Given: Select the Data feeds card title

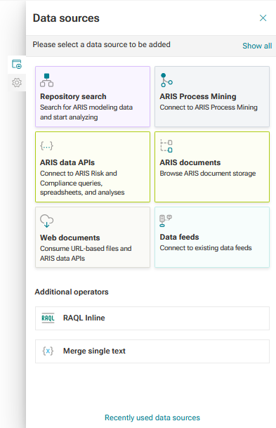Looking at the screenshot, I should click(x=180, y=238).
